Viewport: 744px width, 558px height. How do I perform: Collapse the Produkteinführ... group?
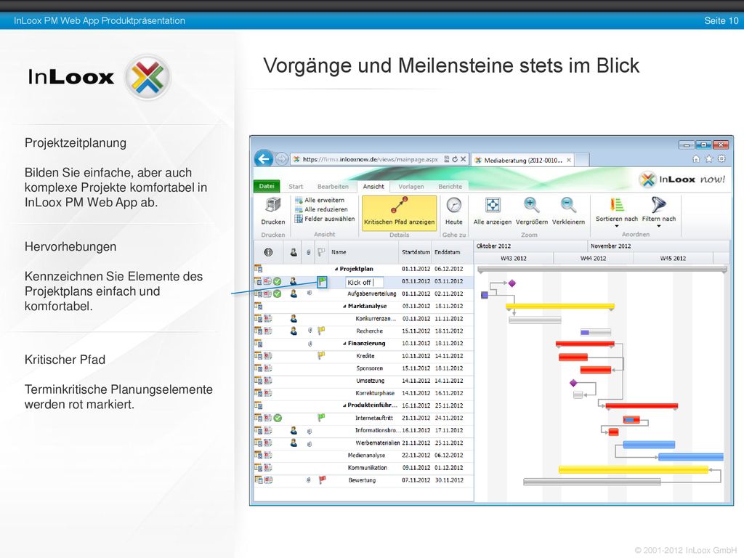344,405
